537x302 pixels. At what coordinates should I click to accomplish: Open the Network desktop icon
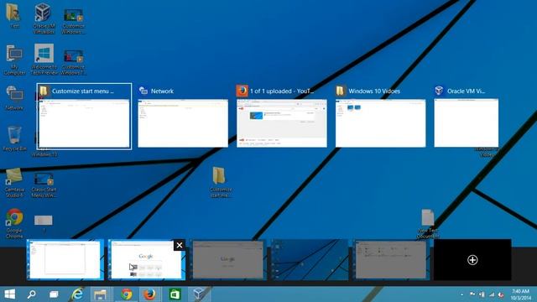tap(14, 97)
